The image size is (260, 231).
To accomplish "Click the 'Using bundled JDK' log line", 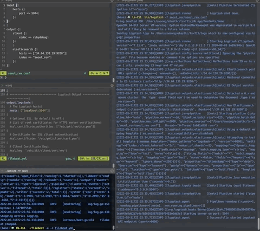I will coord(170,21).
